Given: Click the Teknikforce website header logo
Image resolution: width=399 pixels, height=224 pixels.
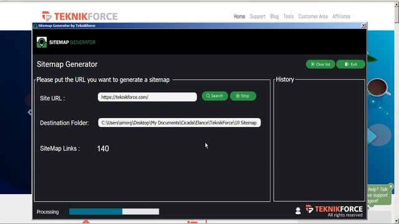Looking at the screenshot, I should [80, 16].
